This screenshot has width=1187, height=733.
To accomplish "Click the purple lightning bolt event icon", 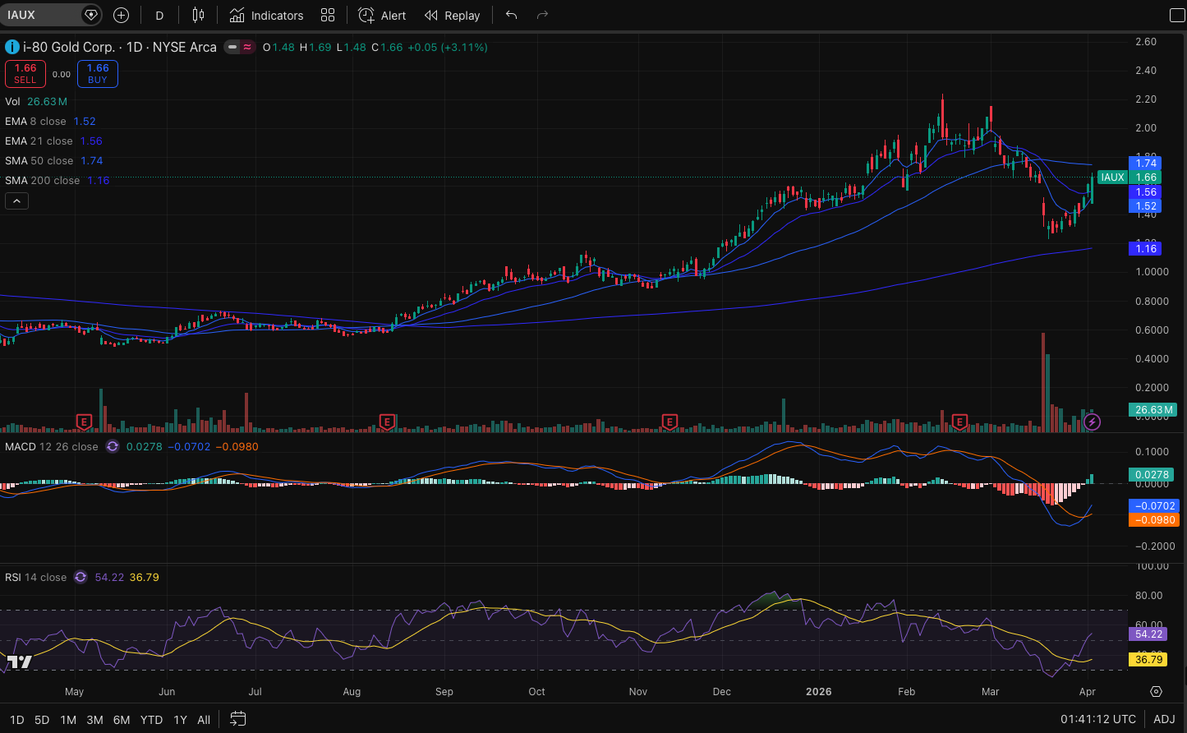I will [1092, 422].
